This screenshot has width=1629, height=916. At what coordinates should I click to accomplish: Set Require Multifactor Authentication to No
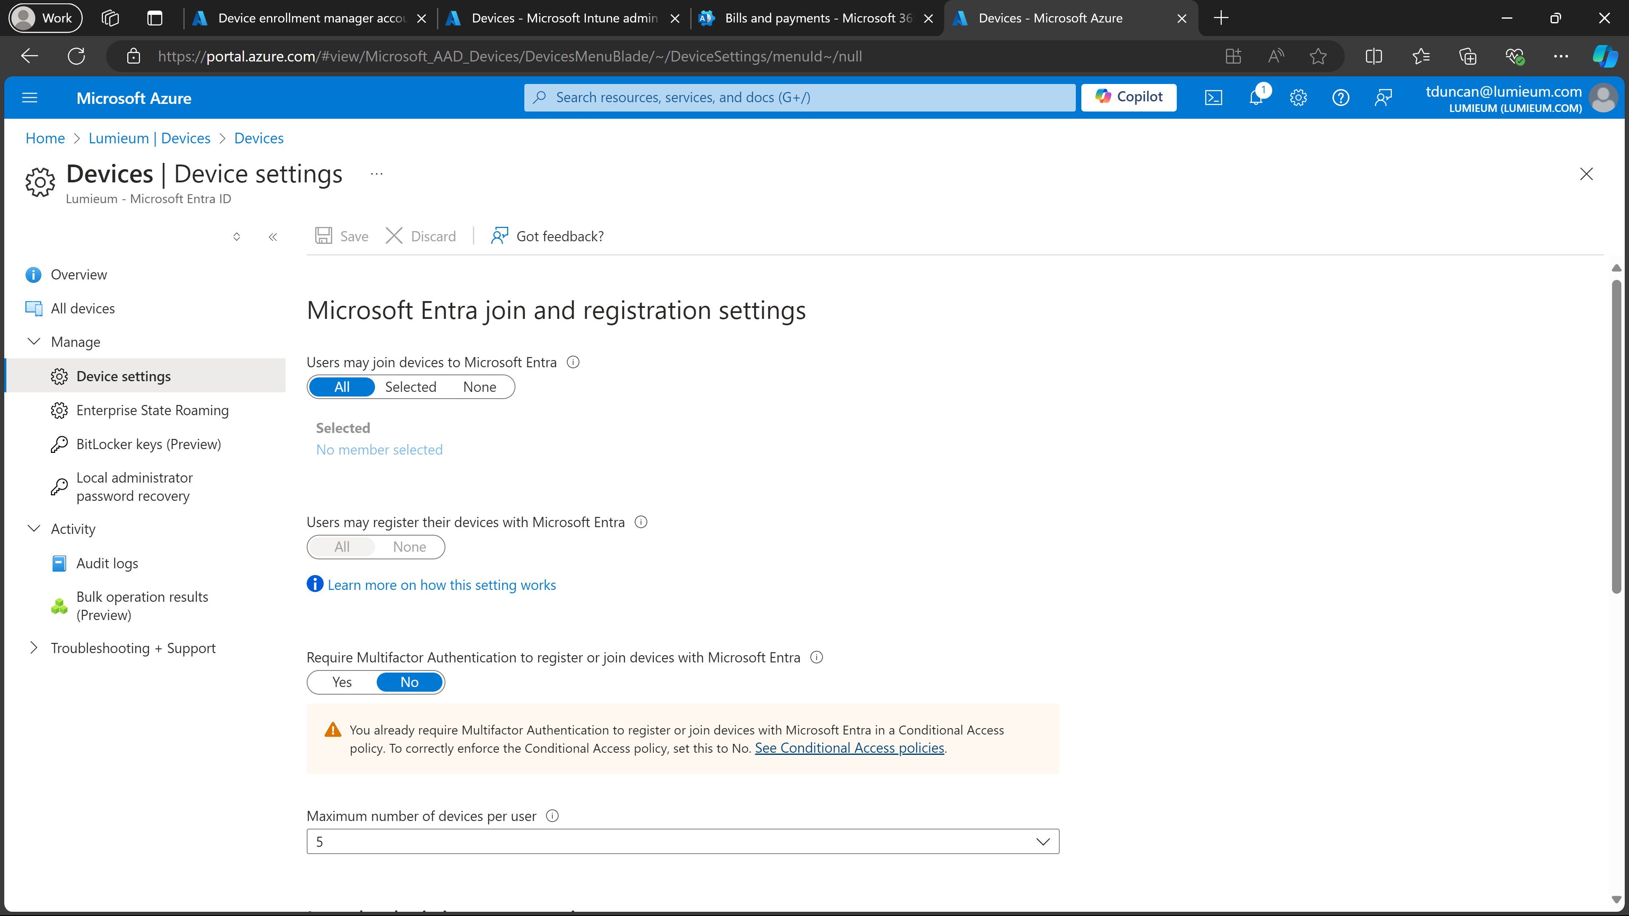click(x=409, y=682)
